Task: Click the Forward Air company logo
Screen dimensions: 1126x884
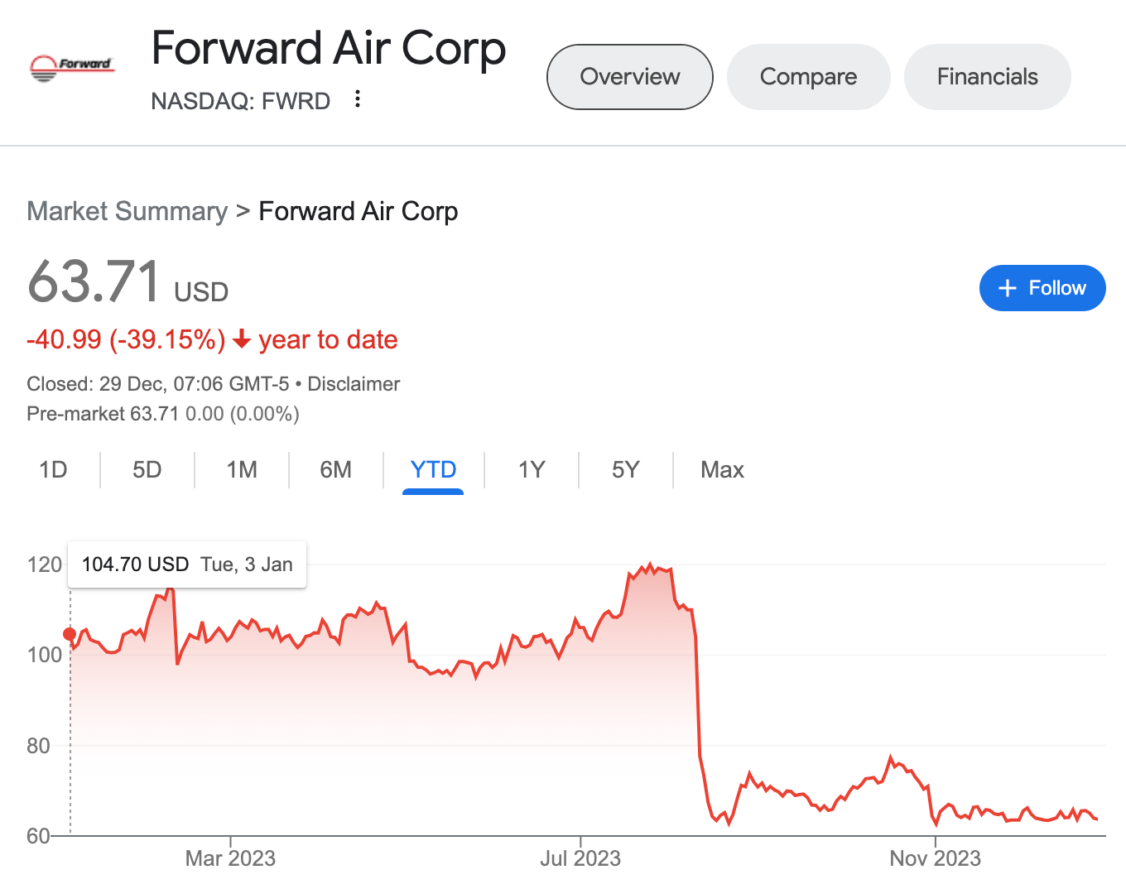Action: [71, 67]
